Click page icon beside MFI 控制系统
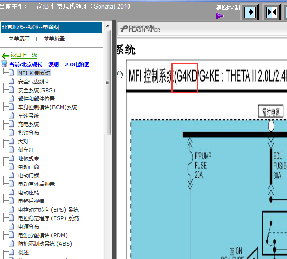The width and height of the screenshot is (287, 259). click(11, 73)
